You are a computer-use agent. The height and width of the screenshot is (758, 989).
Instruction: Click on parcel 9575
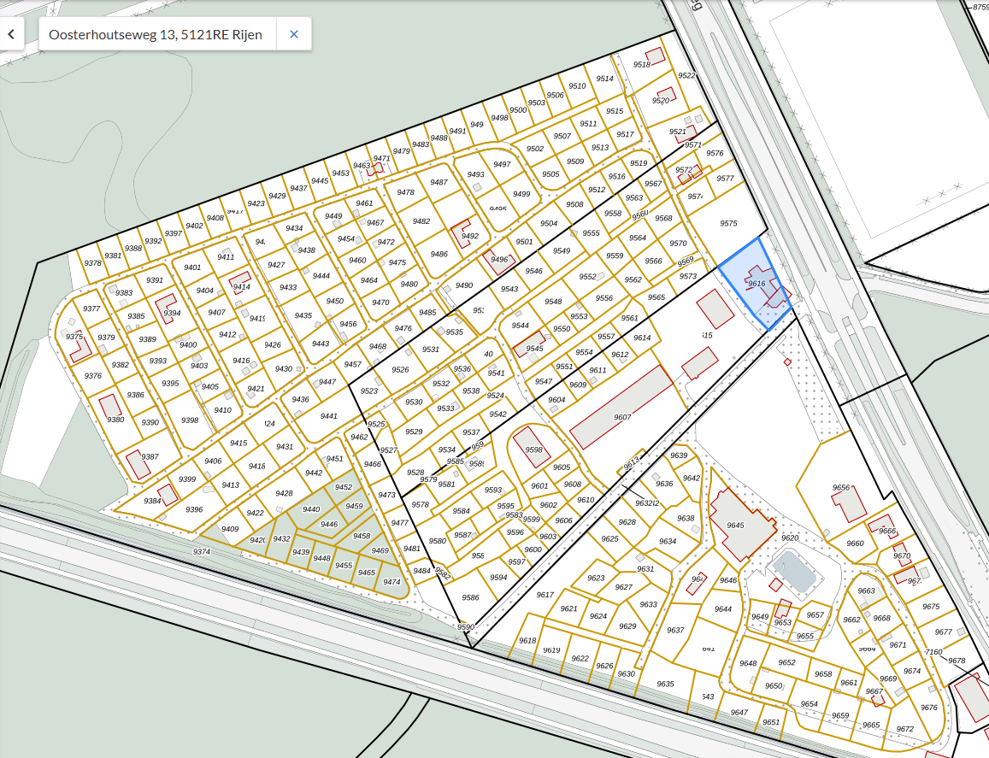[x=728, y=223]
